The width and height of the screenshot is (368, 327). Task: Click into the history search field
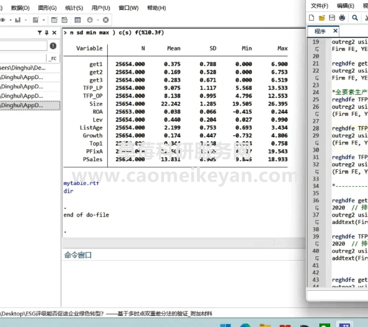(23, 46)
